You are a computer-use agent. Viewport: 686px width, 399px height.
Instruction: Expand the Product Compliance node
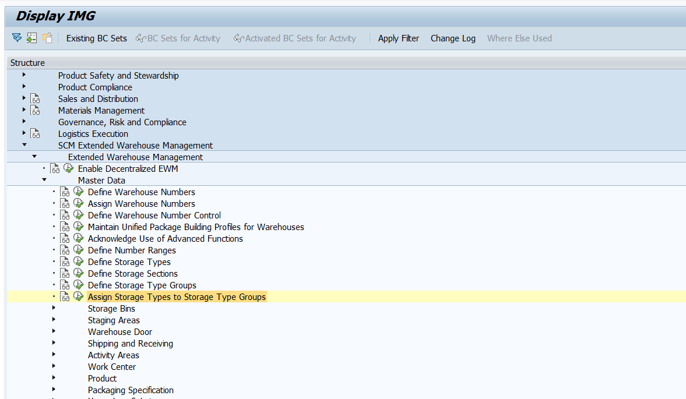[x=24, y=87]
